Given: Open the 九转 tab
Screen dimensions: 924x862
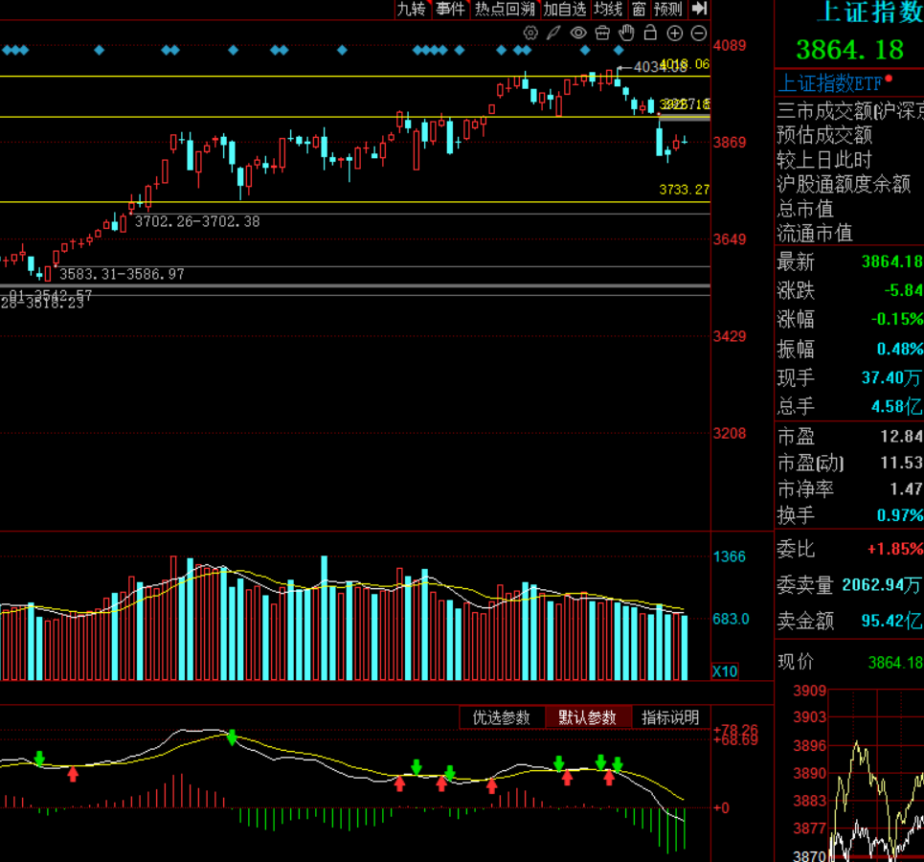Looking at the screenshot, I should pos(412,9).
